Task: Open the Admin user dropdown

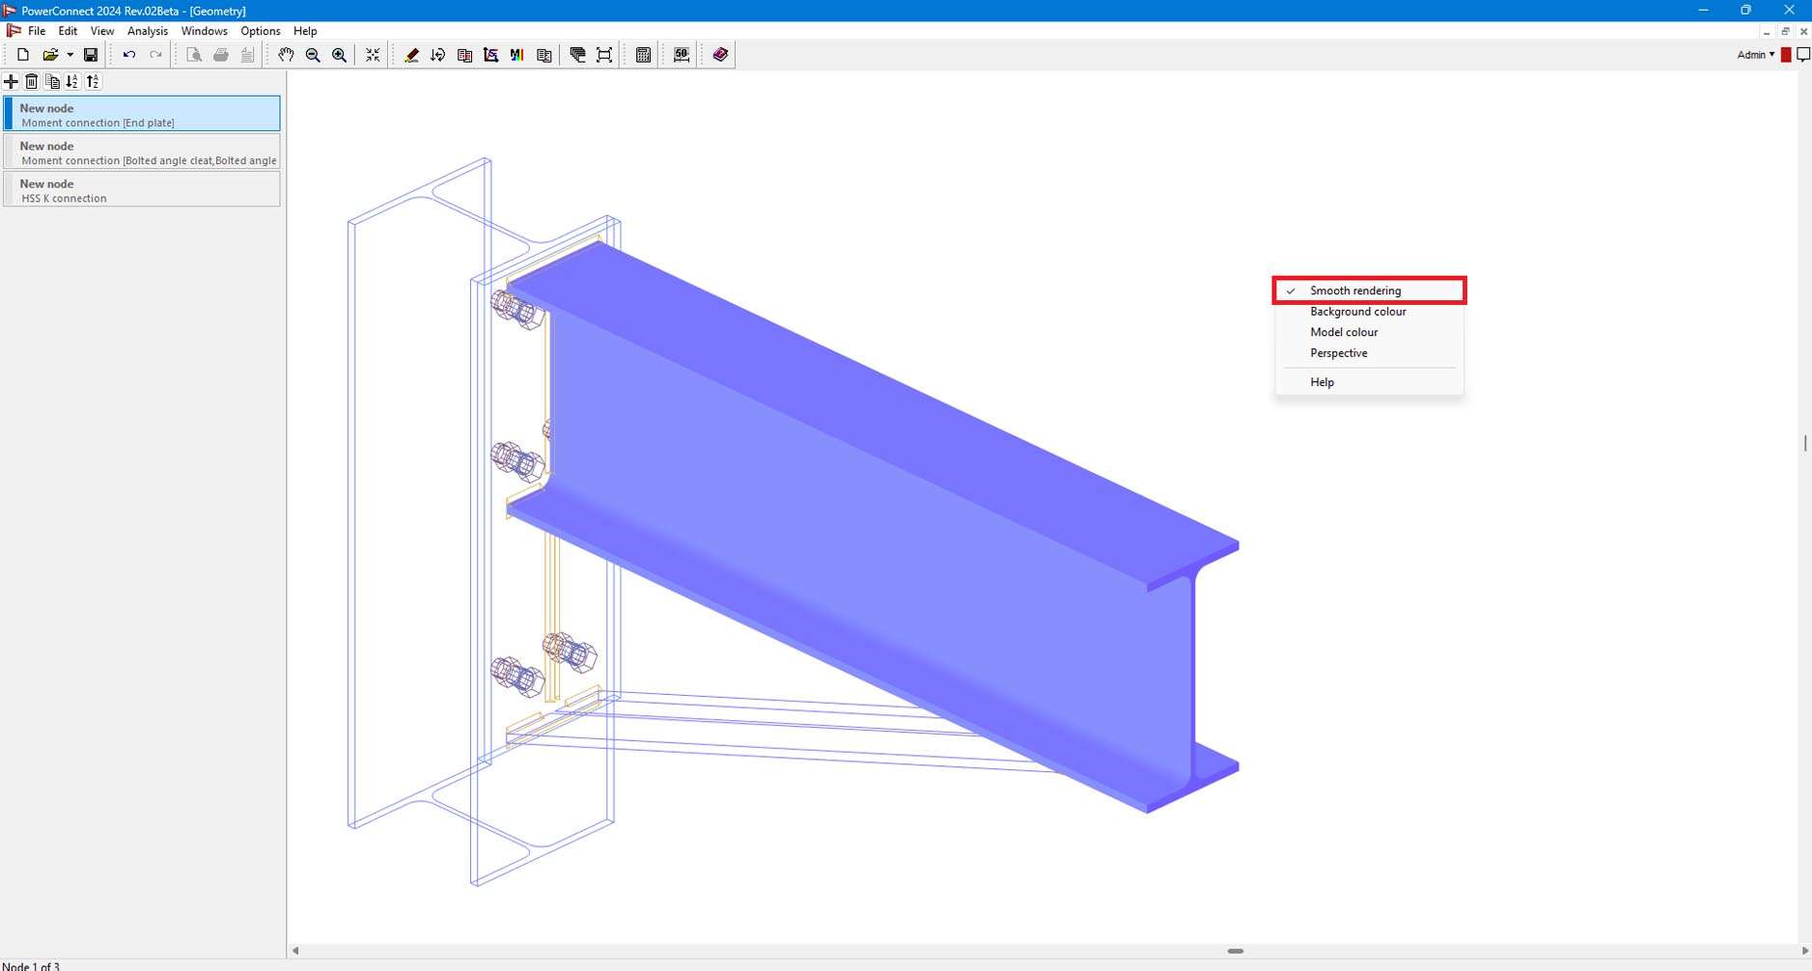Action: [1754, 54]
